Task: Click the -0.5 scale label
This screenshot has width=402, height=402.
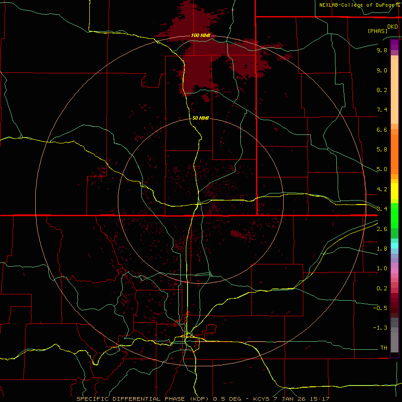Action: 380,308
